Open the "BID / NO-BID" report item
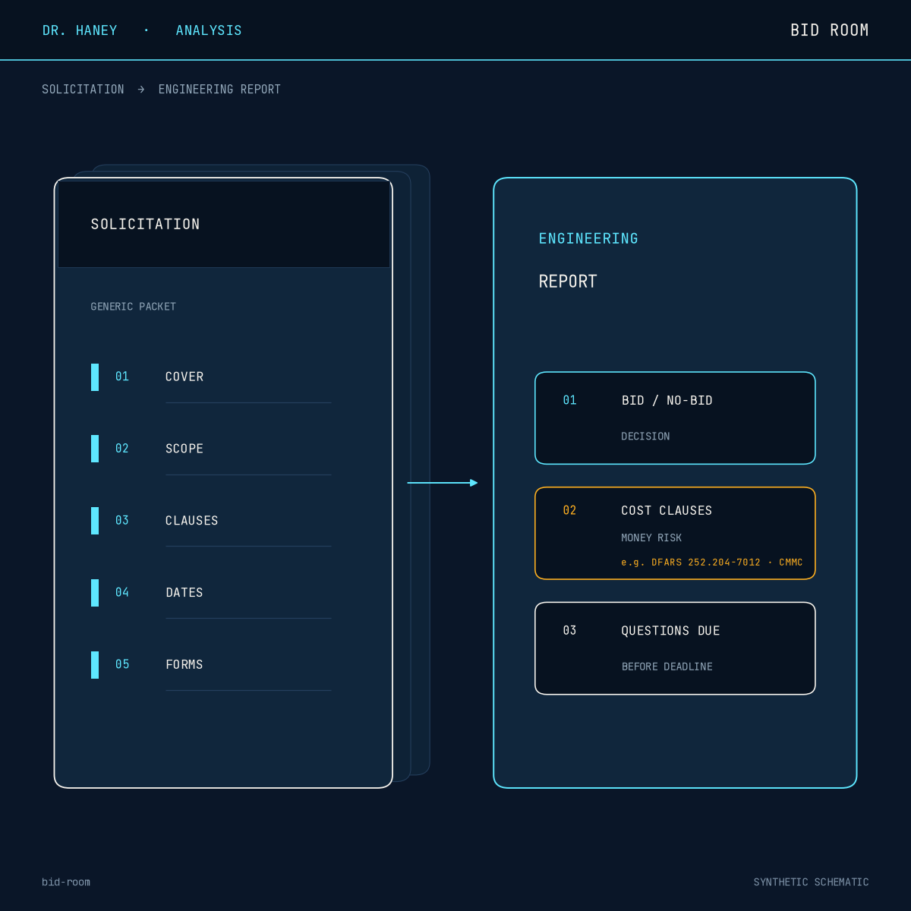The width and height of the screenshot is (911, 911). (675, 418)
